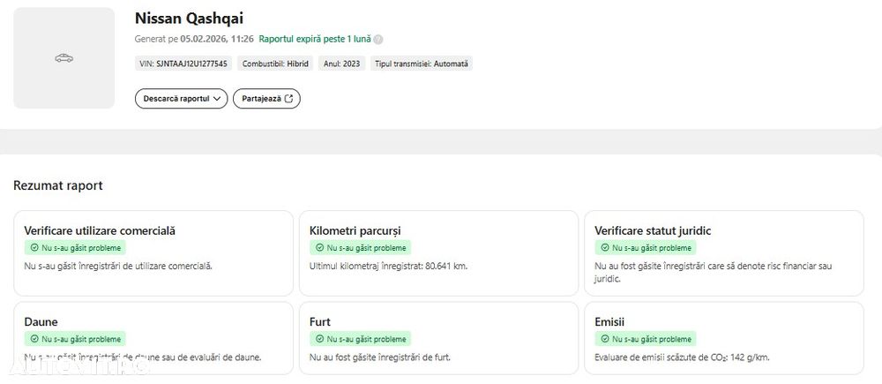Click check icon in Verificare utilizare comercială badge
This screenshot has height=384, width=882.
(x=34, y=248)
